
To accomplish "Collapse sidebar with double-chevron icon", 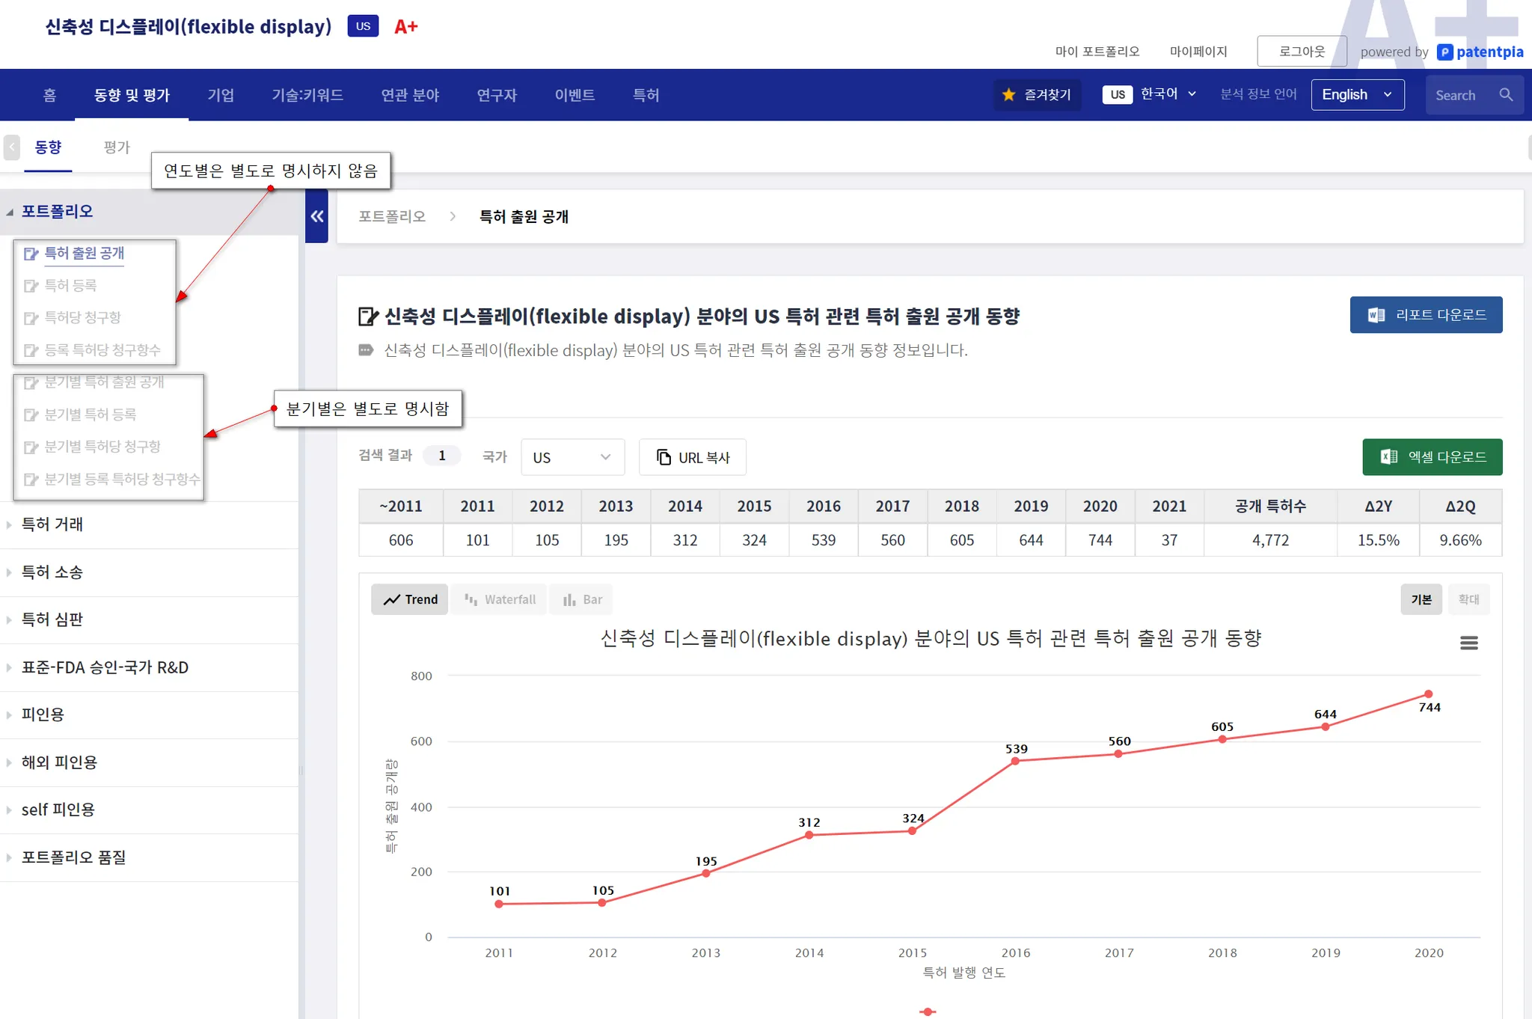I will coord(317,216).
